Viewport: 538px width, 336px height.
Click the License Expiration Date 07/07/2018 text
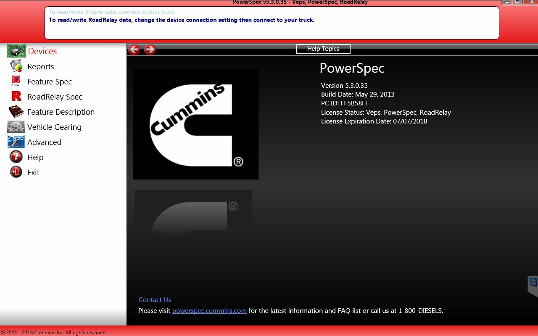coord(374,121)
